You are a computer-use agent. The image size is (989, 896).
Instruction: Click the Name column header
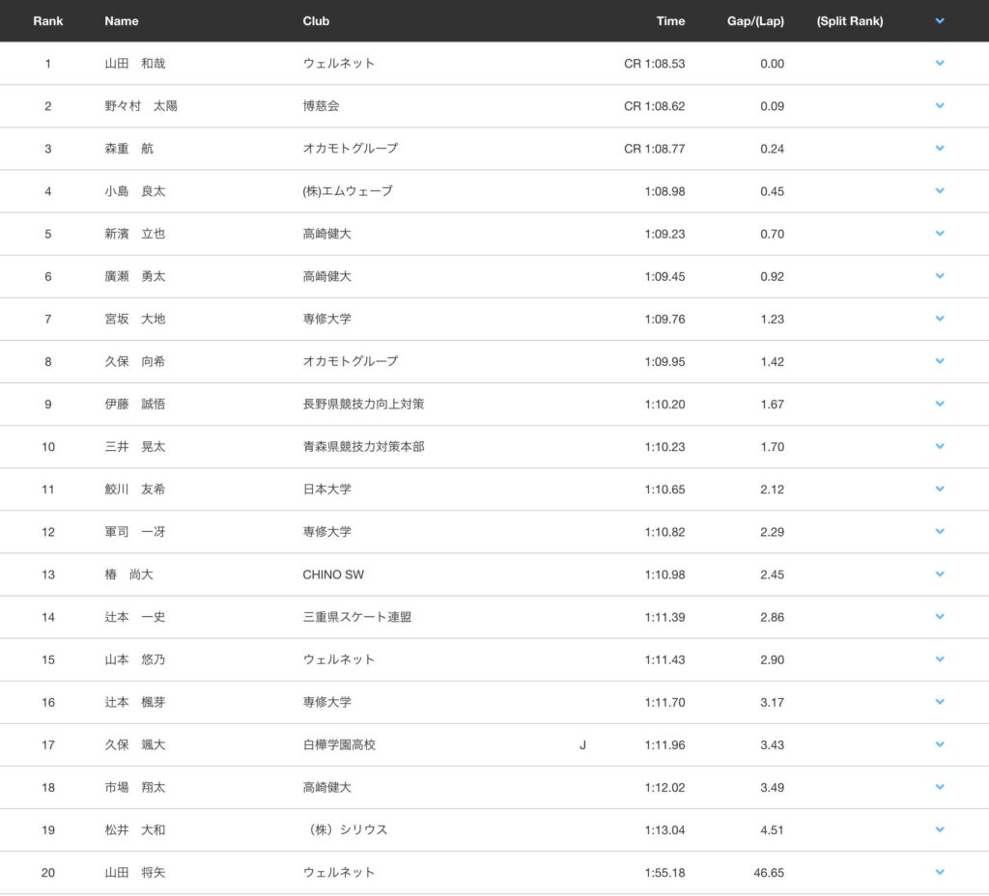click(122, 21)
